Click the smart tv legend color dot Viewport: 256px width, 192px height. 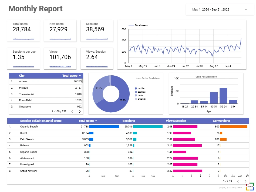tap(136, 99)
